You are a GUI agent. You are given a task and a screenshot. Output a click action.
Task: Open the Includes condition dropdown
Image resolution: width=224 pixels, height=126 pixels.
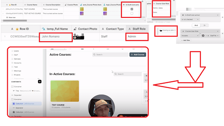pos(190,36)
